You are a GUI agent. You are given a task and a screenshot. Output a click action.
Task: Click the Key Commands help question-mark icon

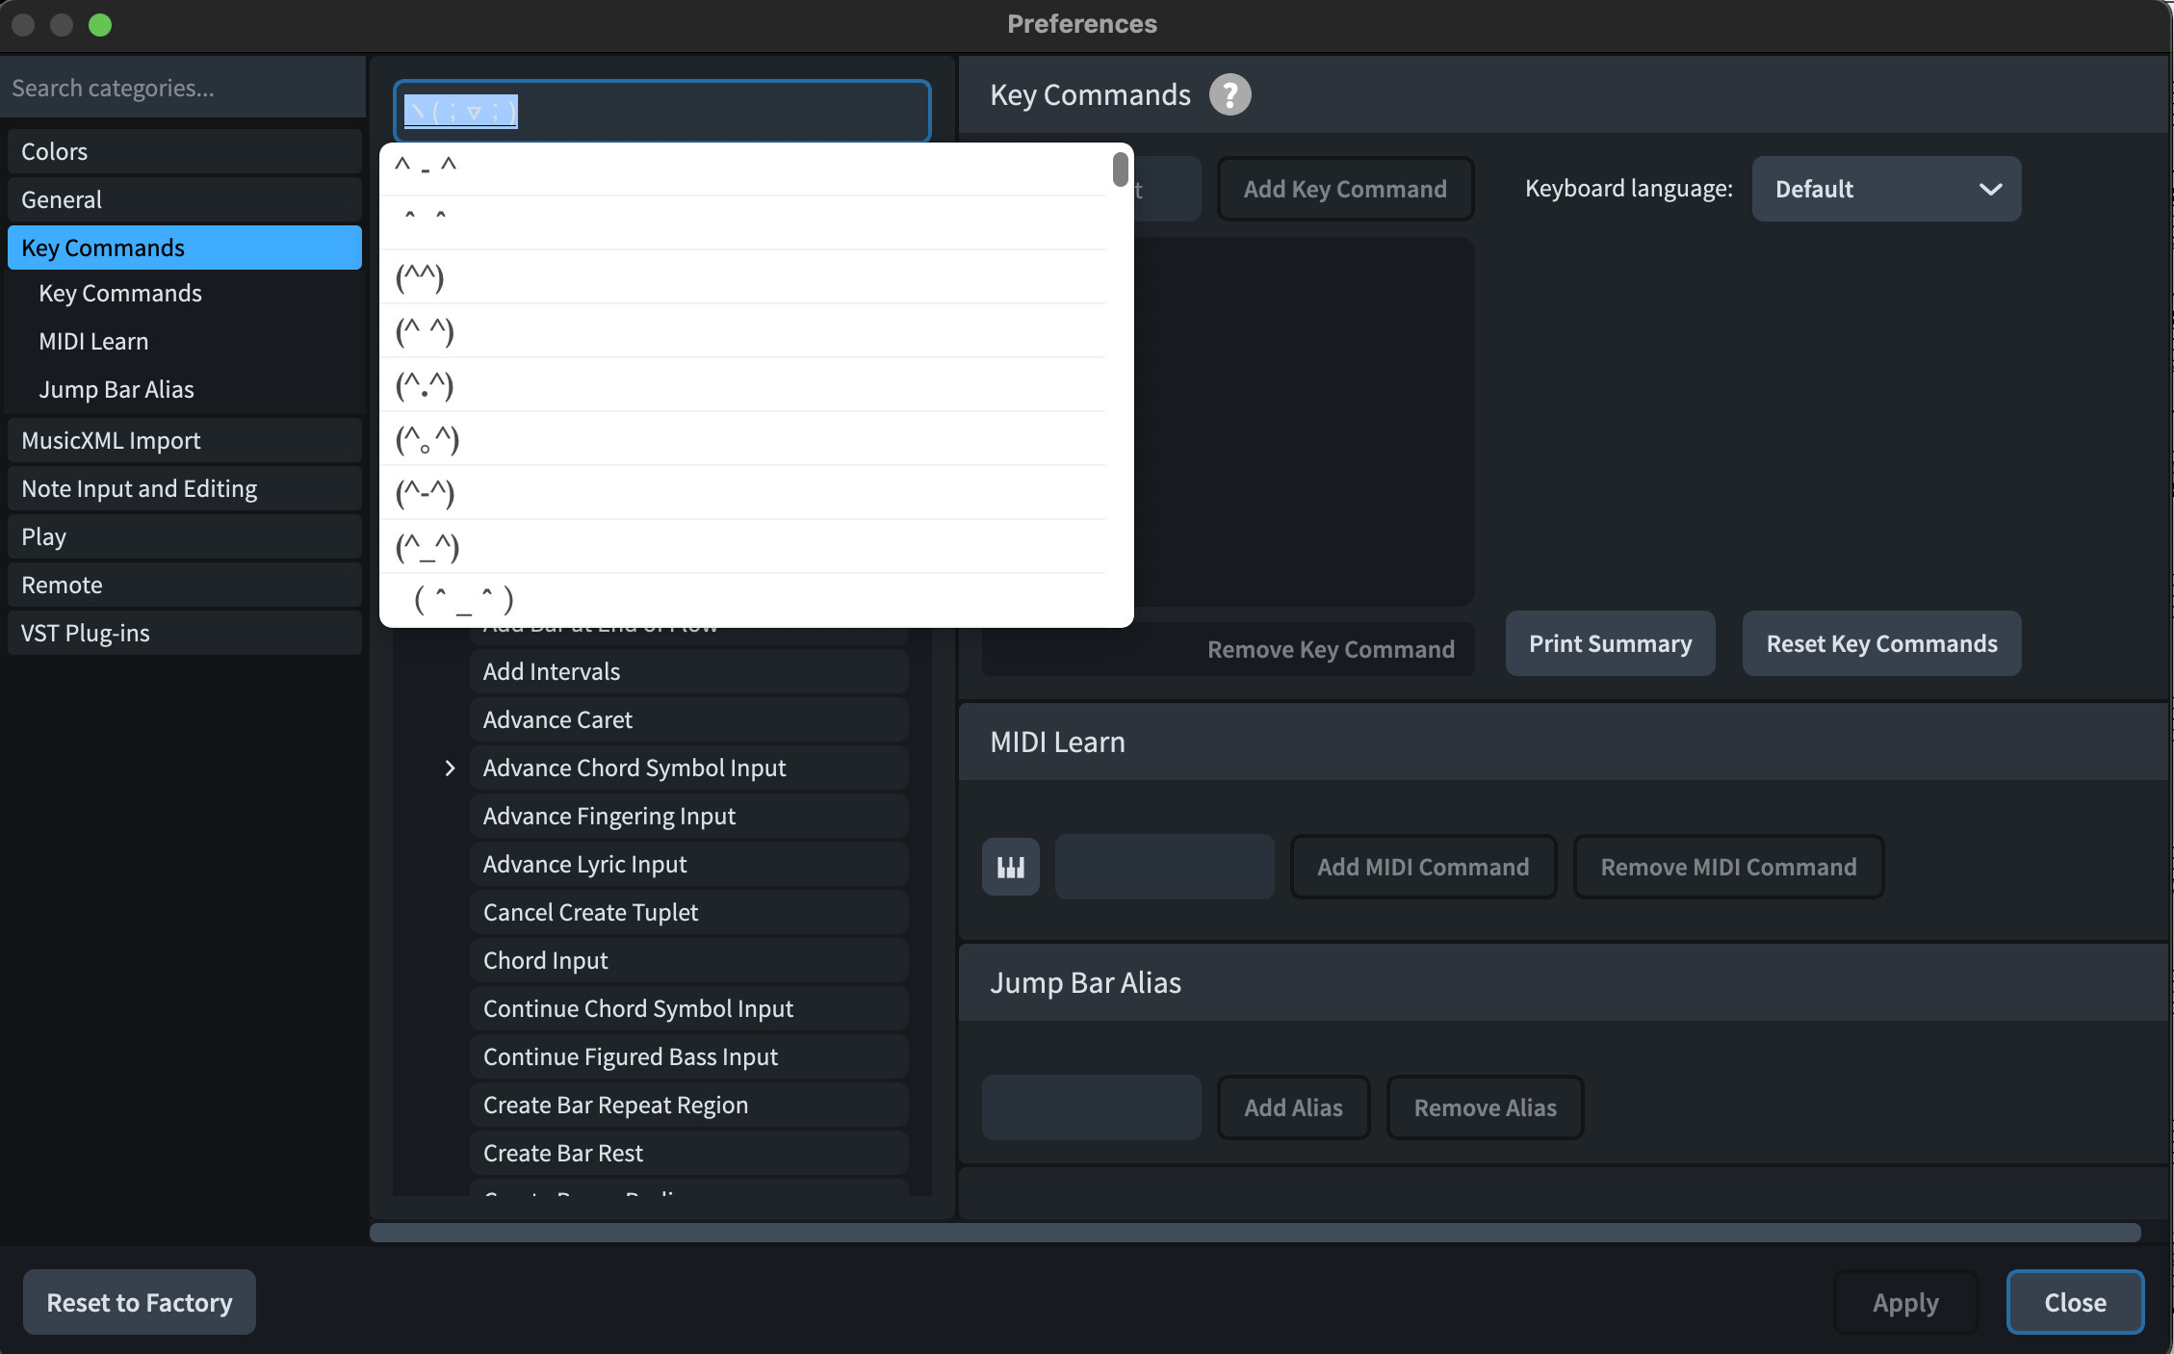coord(1229,94)
